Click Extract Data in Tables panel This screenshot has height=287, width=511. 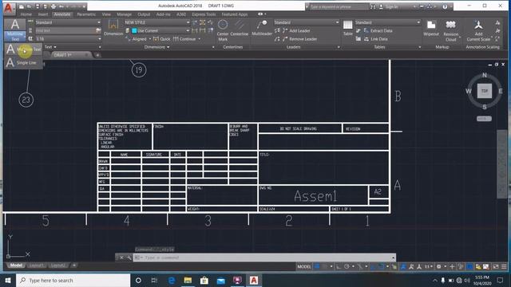click(x=378, y=30)
